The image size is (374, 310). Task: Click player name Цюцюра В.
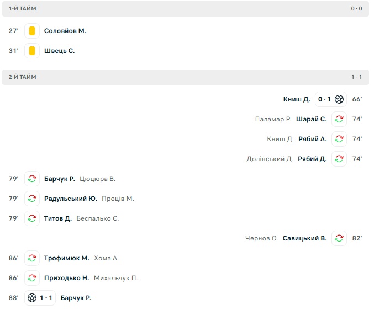(97, 179)
